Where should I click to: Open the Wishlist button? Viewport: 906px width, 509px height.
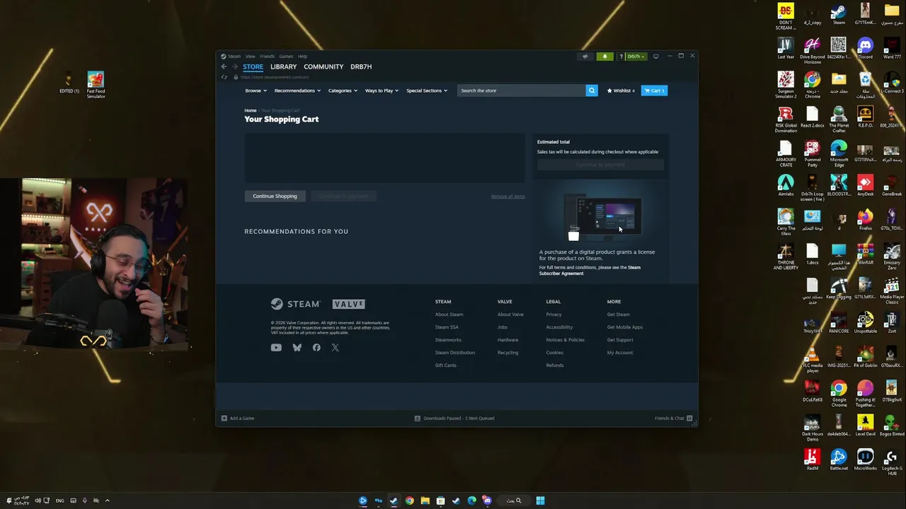tap(621, 90)
